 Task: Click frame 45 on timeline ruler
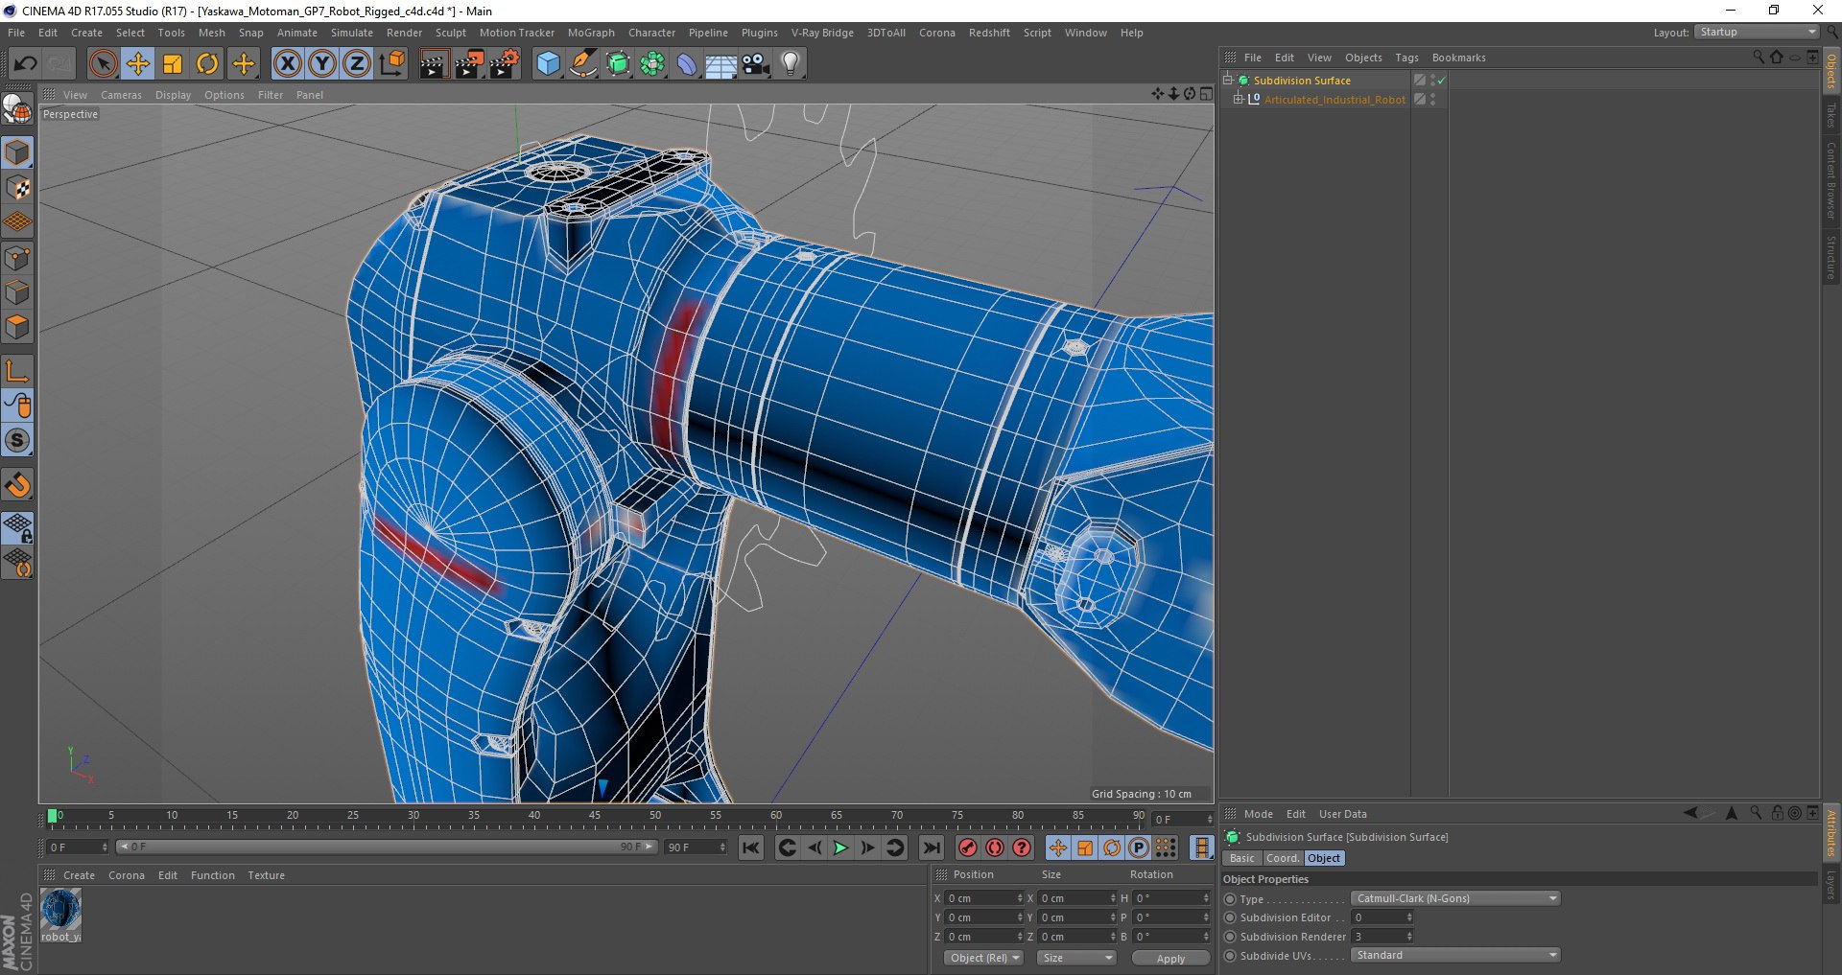pyautogui.click(x=595, y=818)
